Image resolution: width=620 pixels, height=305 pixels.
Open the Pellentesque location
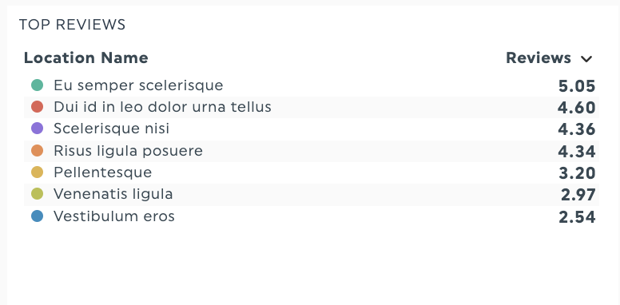click(103, 172)
